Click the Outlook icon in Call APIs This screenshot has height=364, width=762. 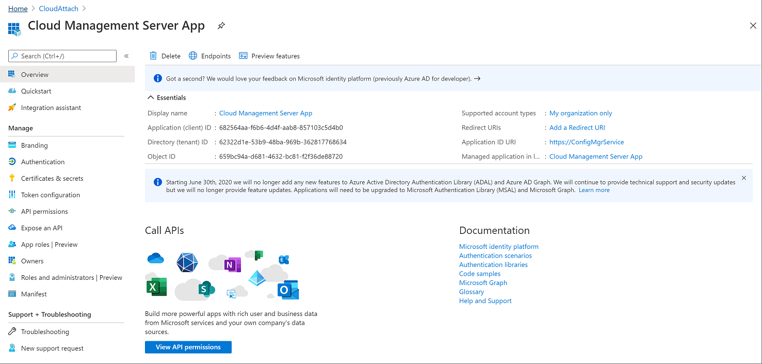click(x=288, y=290)
